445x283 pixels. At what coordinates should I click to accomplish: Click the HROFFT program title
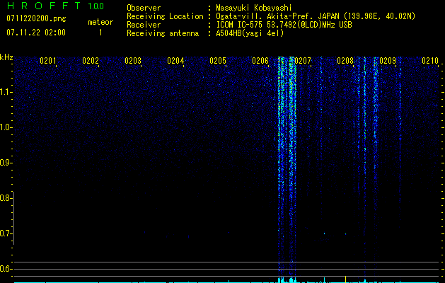click(44, 6)
